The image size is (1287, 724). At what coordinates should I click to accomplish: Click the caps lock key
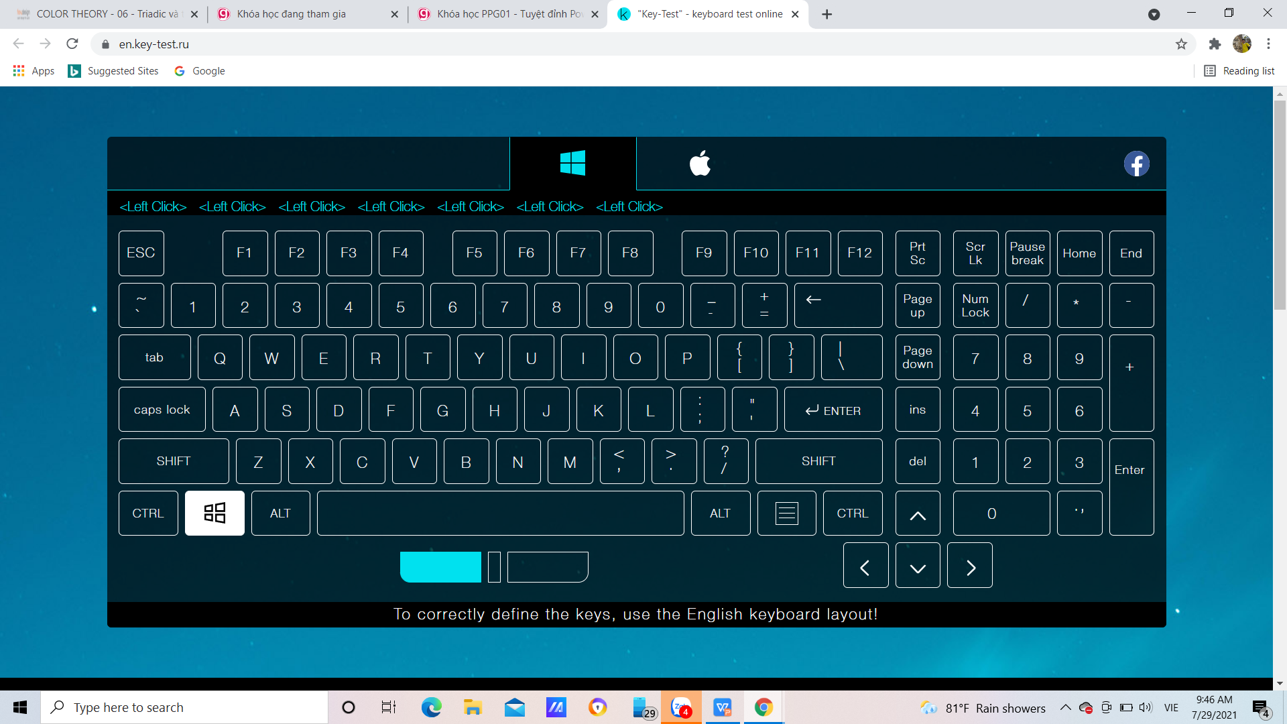coord(162,409)
